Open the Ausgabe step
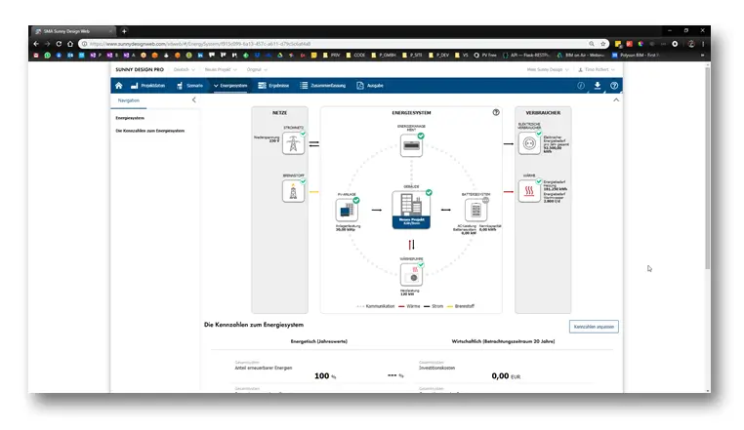The image size is (744, 430). tap(370, 86)
